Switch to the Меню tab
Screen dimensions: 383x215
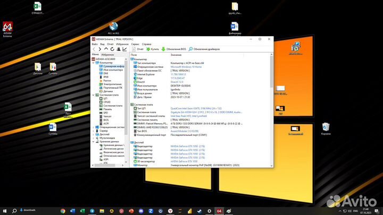click(x=95, y=55)
